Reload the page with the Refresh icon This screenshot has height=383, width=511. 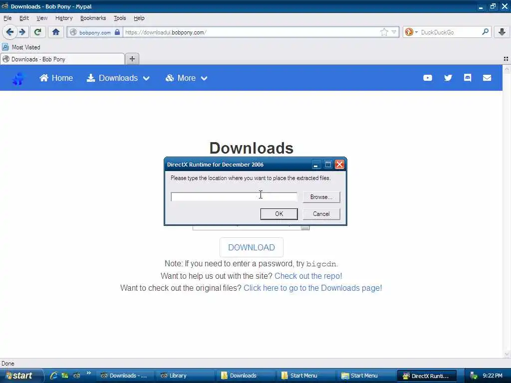37,32
